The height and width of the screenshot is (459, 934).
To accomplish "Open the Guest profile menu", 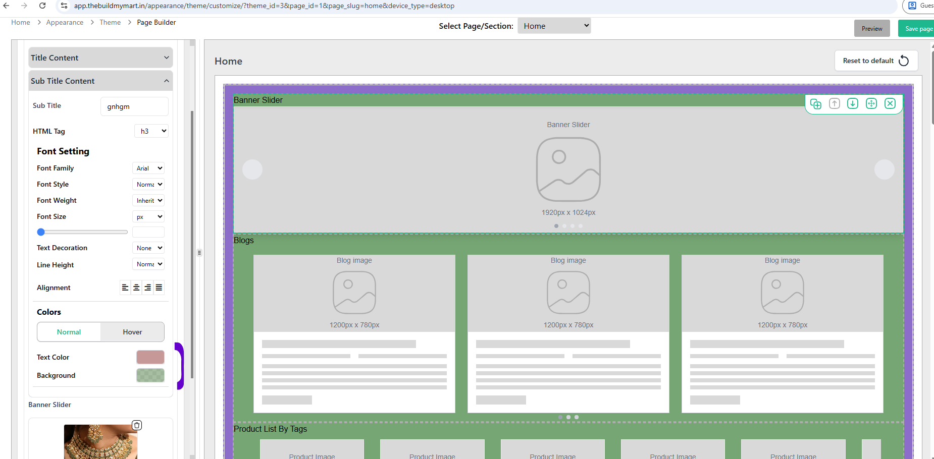I will 919,6.
